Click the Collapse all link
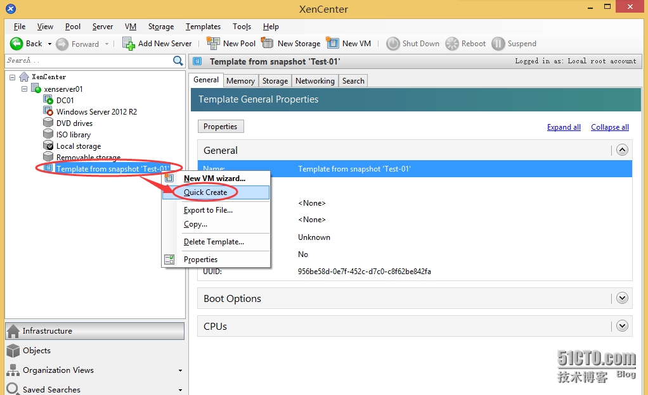This screenshot has width=648, height=395. (x=610, y=127)
